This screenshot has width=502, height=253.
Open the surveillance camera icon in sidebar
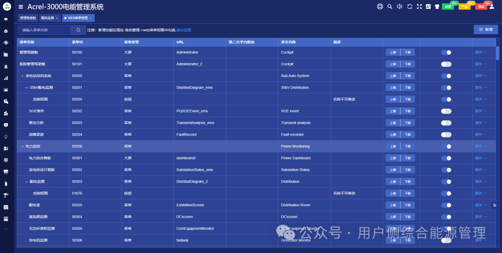pyautogui.click(x=6, y=195)
